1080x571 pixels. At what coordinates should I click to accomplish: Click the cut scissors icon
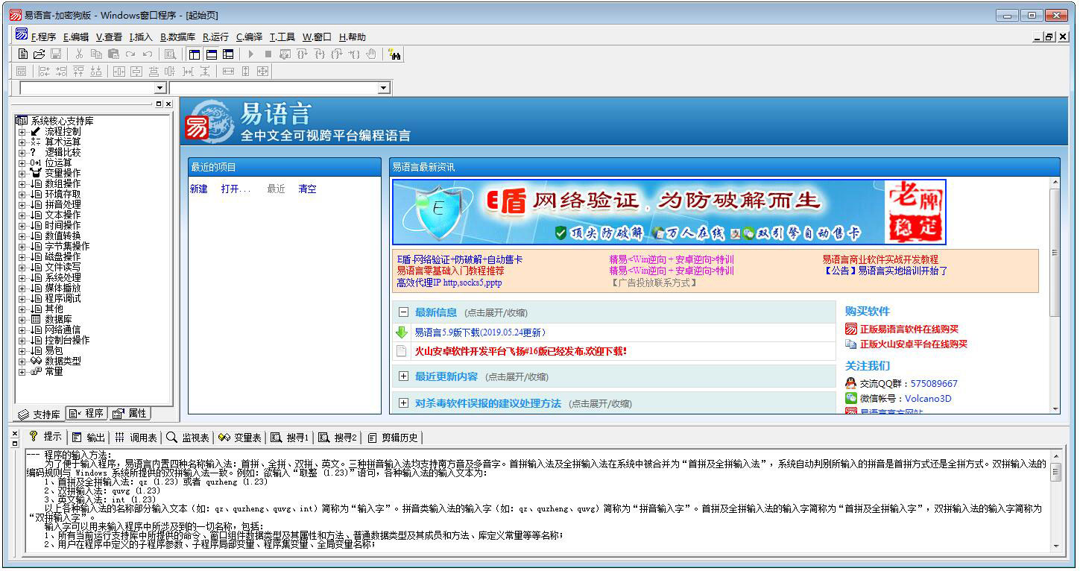click(x=78, y=54)
